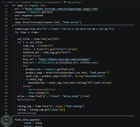Image resolution: width=140 pixels, height=127 pixels.
Task: Open the 'Desktop' breadcrumb segment
Action: click(x=38, y=2)
